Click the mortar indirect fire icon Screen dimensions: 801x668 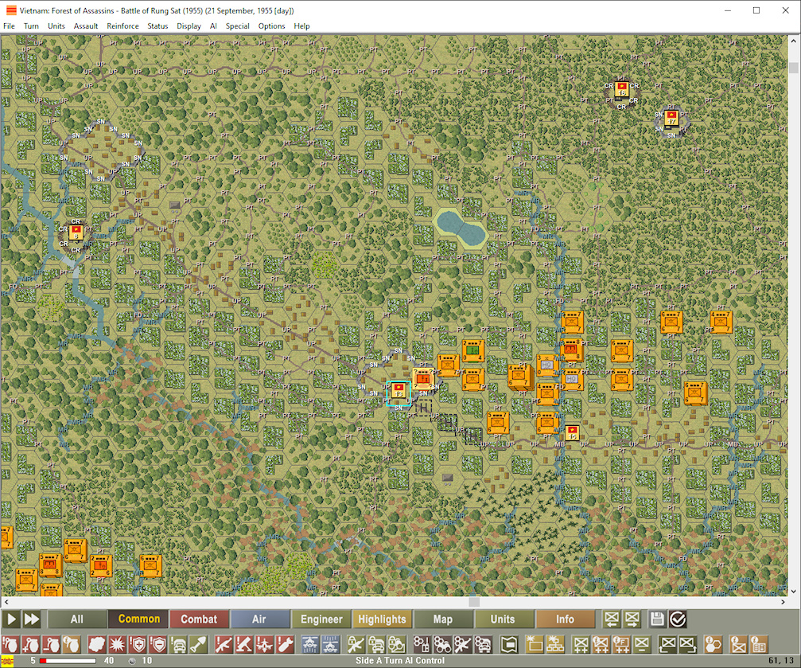click(x=244, y=644)
